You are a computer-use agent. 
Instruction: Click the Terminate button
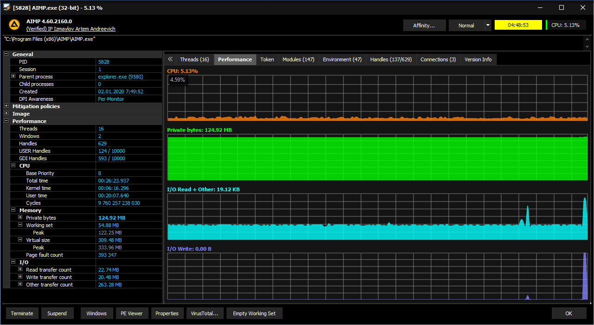pos(22,313)
